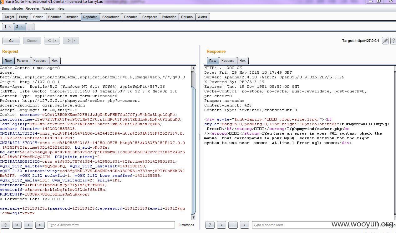Switch to the Scanner tab

click(x=55, y=17)
